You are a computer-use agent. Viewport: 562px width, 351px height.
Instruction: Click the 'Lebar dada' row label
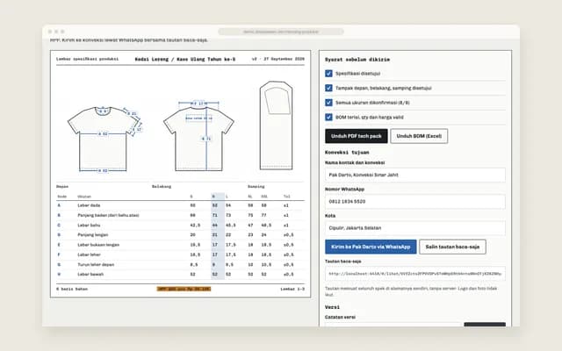[x=89, y=205]
